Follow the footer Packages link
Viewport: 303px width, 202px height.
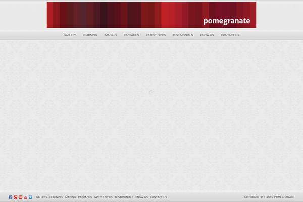[x=85, y=197]
